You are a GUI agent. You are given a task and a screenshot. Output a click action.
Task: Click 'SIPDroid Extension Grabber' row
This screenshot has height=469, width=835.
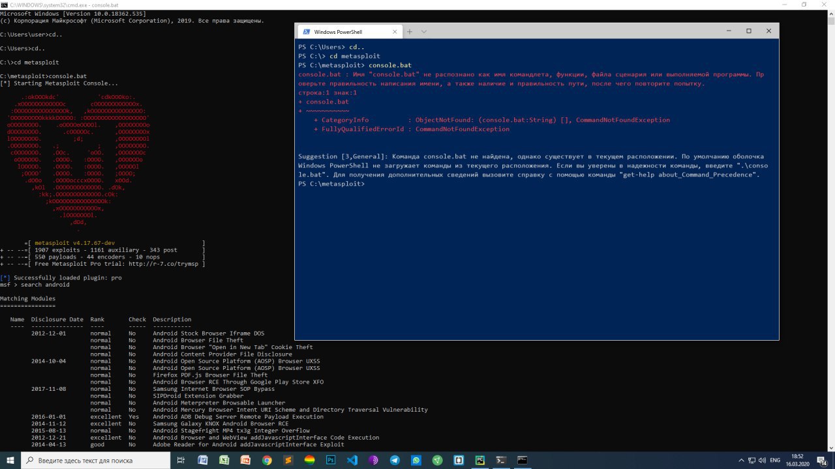(198, 396)
